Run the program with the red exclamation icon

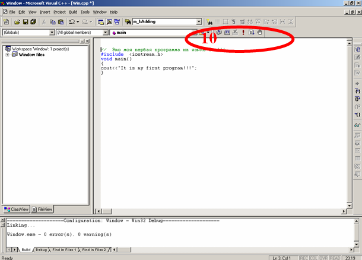(x=243, y=32)
